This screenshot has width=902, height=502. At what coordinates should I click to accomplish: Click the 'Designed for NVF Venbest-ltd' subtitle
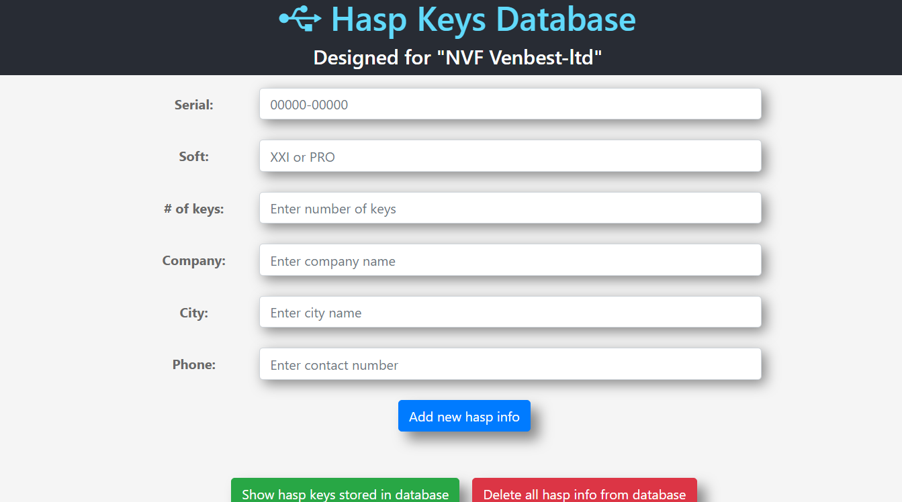tap(457, 58)
